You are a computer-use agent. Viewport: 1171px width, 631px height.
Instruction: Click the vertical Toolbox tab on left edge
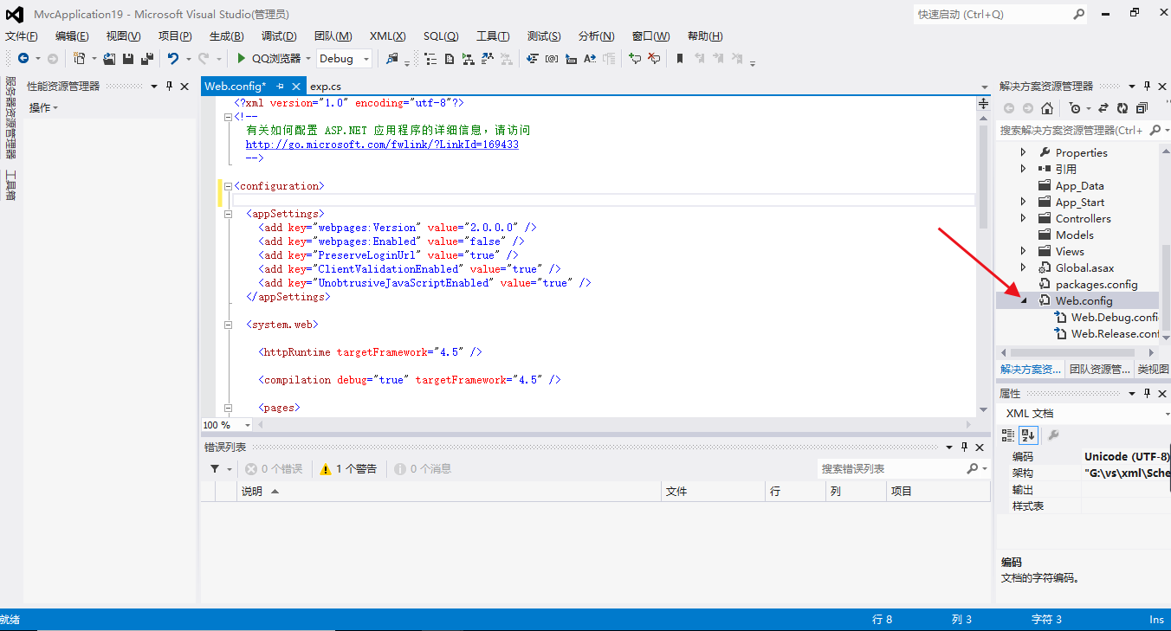10,184
